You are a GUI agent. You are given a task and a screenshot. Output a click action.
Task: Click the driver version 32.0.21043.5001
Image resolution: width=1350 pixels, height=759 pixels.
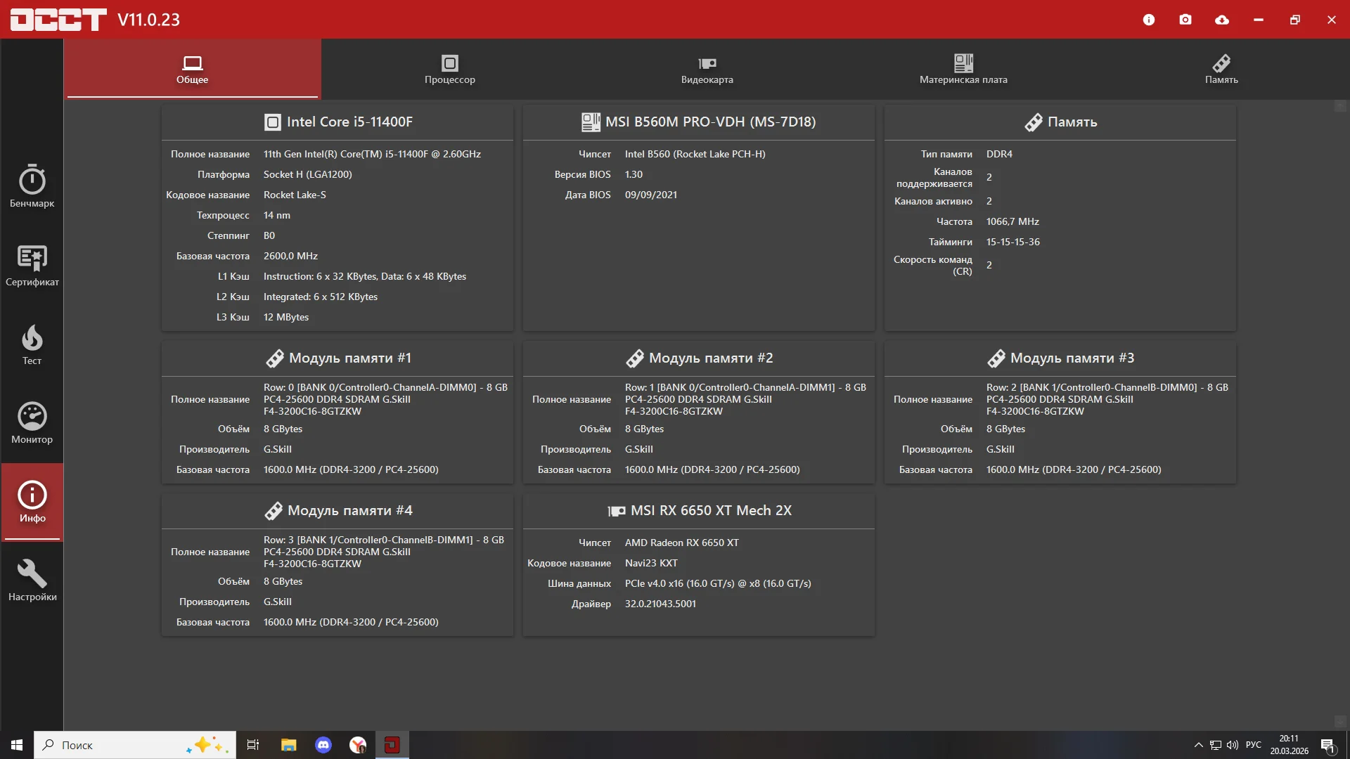tap(660, 604)
